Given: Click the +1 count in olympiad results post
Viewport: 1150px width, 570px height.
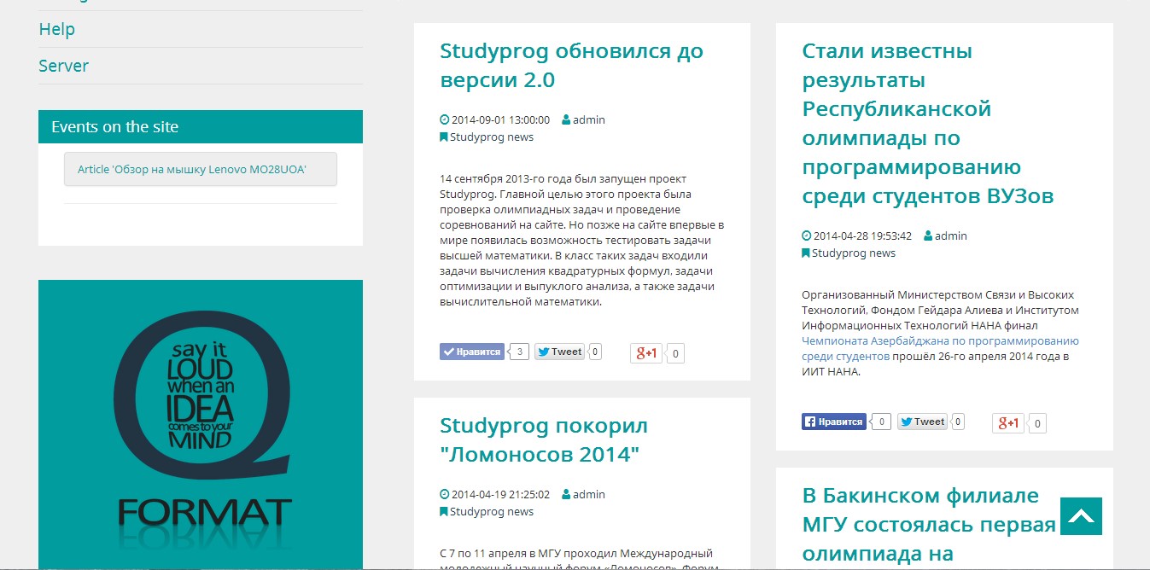Looking at the screenshot, I should (1037, 423).
